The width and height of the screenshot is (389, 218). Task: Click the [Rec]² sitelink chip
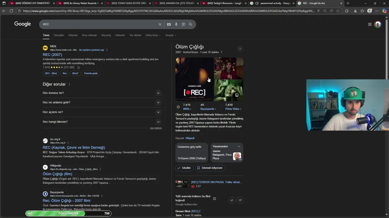pos(75,73)
